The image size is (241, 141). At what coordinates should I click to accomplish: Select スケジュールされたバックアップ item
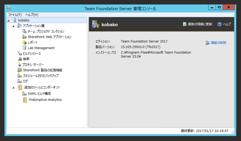point(41,75)
